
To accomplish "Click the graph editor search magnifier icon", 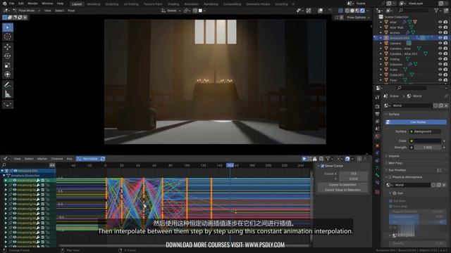I will tap(4, 165).
